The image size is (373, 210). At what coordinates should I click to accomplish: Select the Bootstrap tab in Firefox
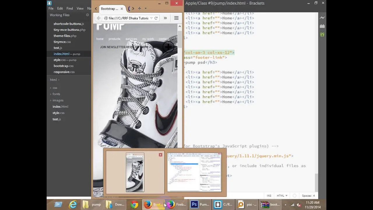pyautogui.click(x=112, y=9)
